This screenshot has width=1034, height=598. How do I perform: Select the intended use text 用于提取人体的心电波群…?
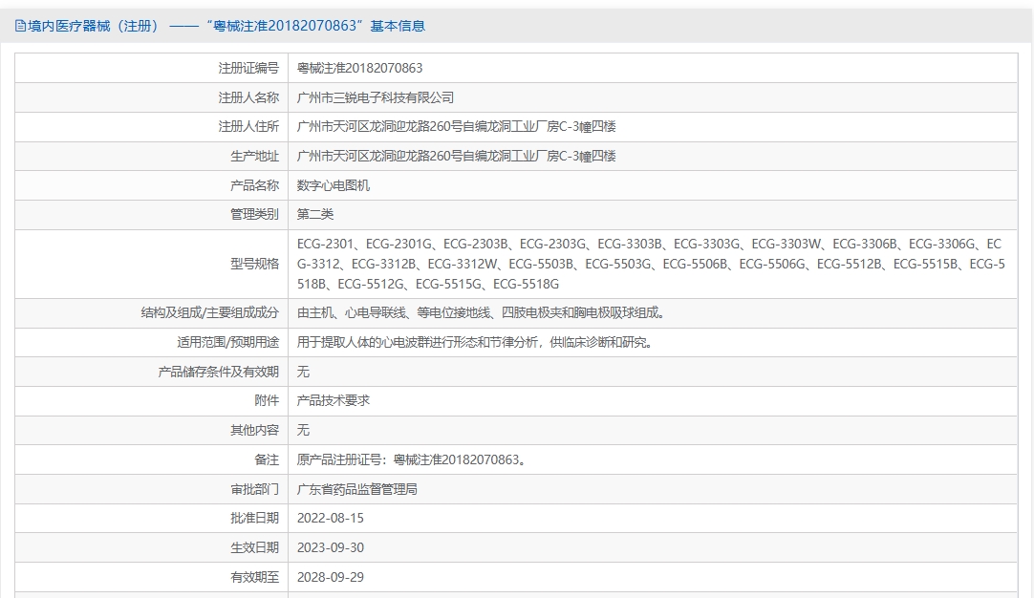pos(477,342)
